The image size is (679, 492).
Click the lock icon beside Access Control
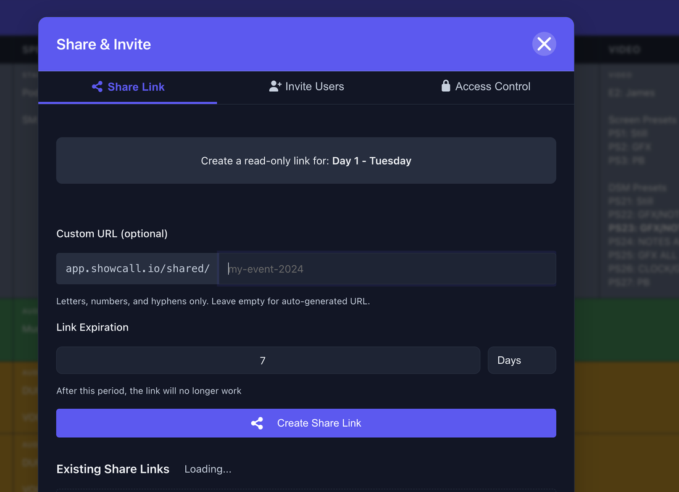[446, 86]
